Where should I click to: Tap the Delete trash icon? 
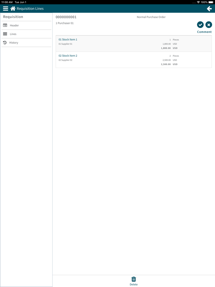[134, 279]
